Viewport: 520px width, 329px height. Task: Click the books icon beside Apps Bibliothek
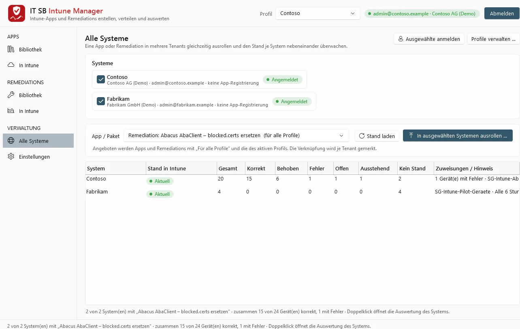pyautogui.click(x=11, y=49)
